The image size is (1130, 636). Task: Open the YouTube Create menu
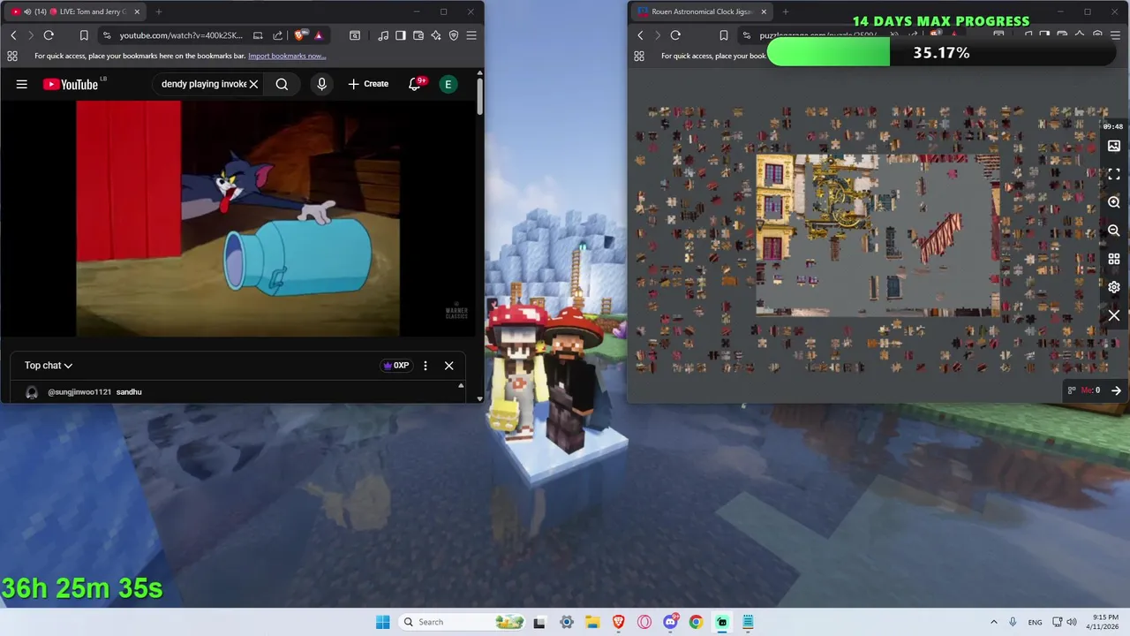[x=368, y=84]
